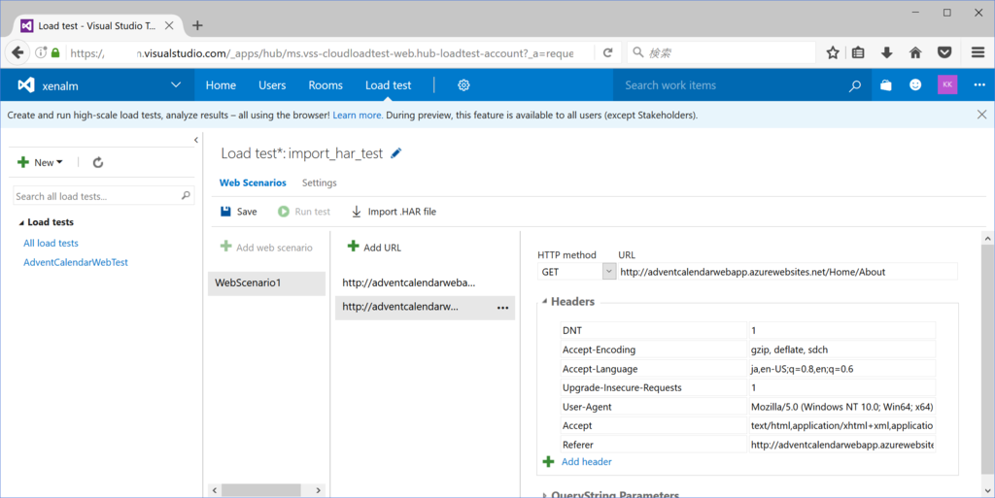This screenshot has width=995, height=498.
Task: Open the browser downloads arrow
Action: (x=886, y=52)
